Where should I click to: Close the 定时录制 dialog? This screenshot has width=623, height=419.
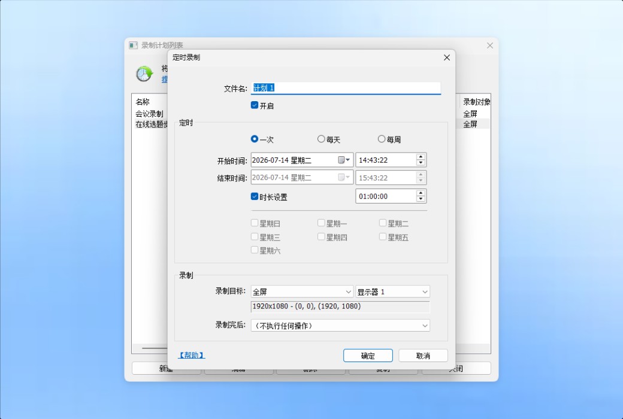point(447,57)
